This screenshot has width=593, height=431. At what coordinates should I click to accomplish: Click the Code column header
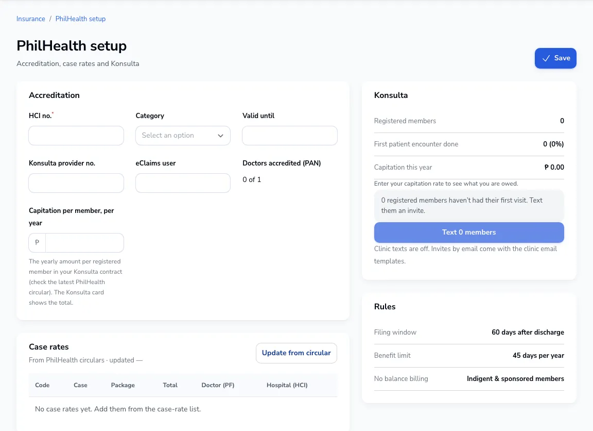[42, 385]
